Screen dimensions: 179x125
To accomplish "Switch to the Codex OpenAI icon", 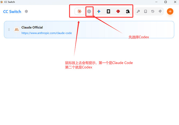I will (89, 11).
